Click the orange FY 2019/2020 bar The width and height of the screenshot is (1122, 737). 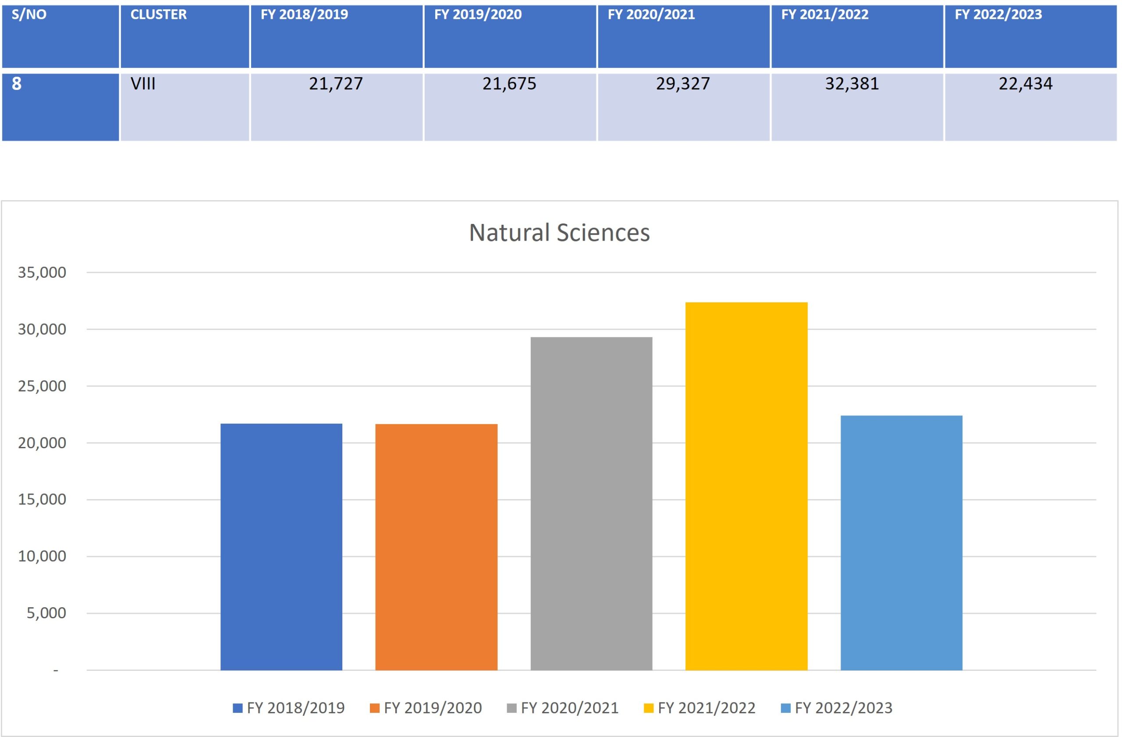(x=436, y=547)
